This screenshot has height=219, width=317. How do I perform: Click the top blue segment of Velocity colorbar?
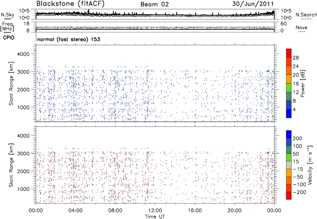(x=289, y=134)
